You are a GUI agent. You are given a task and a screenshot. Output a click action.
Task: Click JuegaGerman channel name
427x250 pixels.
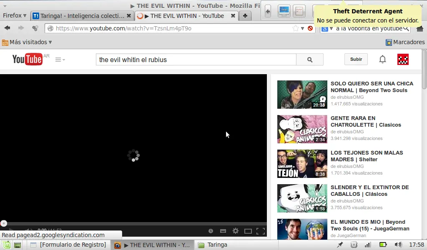(351, 235)
